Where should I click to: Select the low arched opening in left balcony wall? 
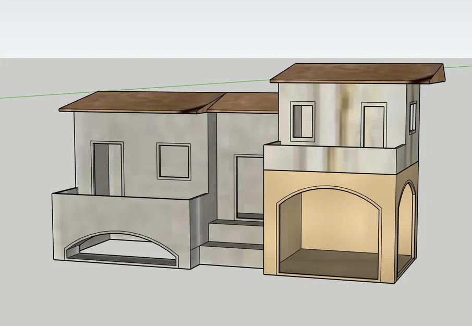pyautogui.click(x=121, y=249)
